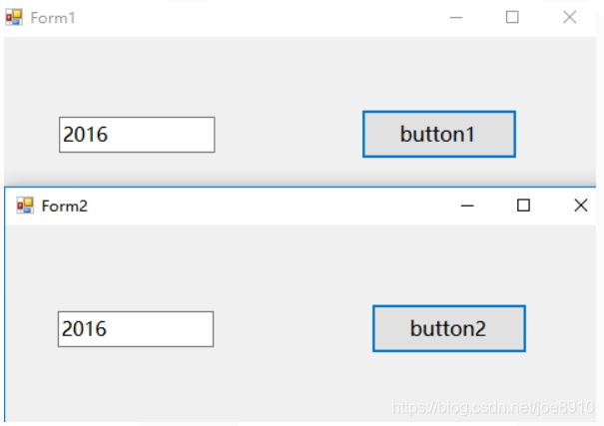Click the Form1 title text
604x426 pixels.
click(53, 18)
